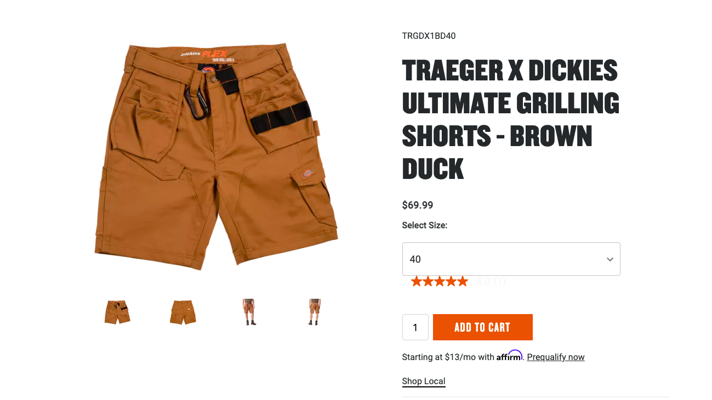Click the middle orange rating star

click(x=440, y=281)
